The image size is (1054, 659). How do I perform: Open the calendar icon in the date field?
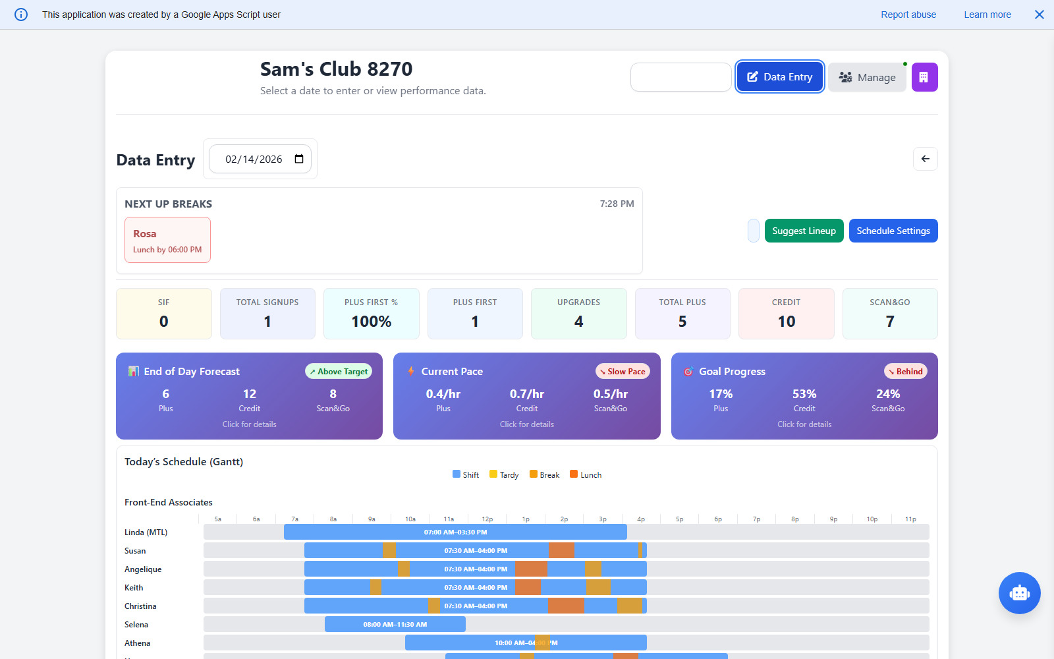[x=299, y=159]
